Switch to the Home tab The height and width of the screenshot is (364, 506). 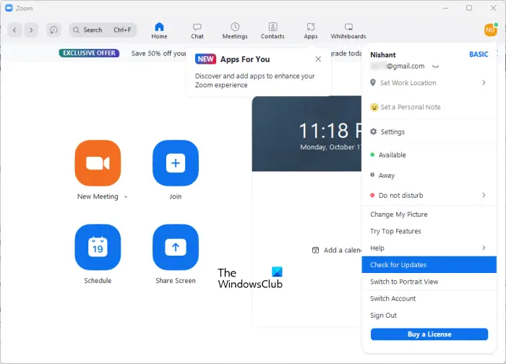(x=160, y=31)
